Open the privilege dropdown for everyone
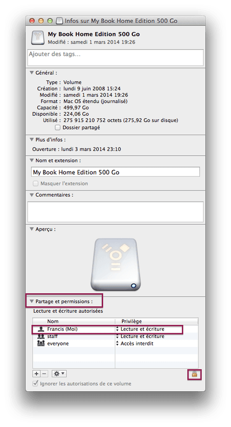The height and width of the screenshot is (427, 231). click(x=135, y=343)
